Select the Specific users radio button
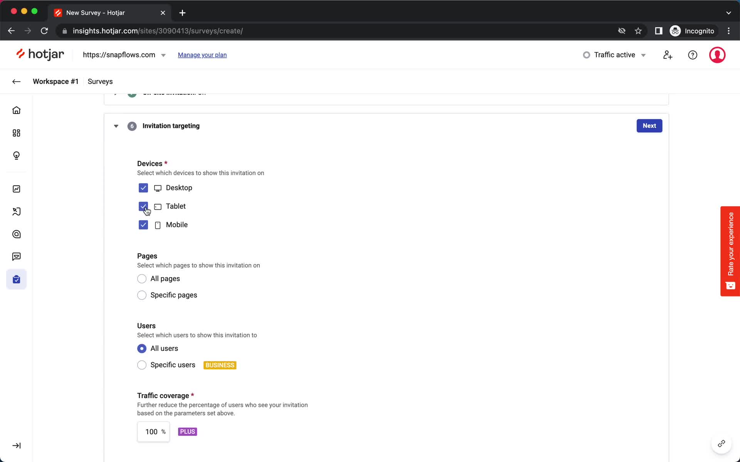The width and height of the screenshot is (740, 462). [141, 365]
